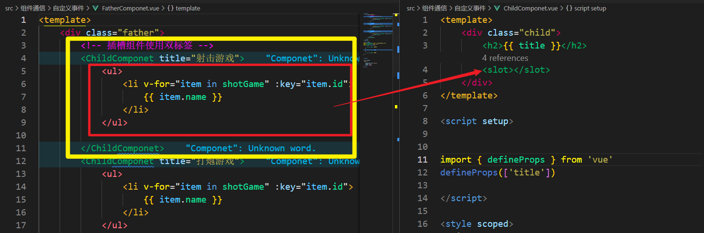Select the ChildComponet.vue breadcrumb item

click(531, 8)
